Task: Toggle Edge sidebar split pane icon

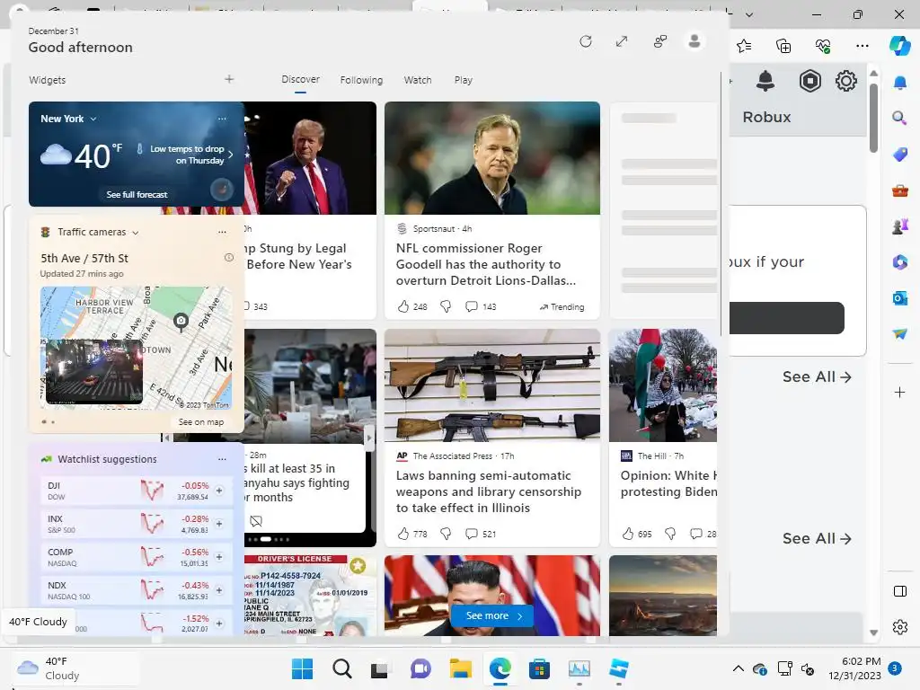Action: (x=899, y=591)
